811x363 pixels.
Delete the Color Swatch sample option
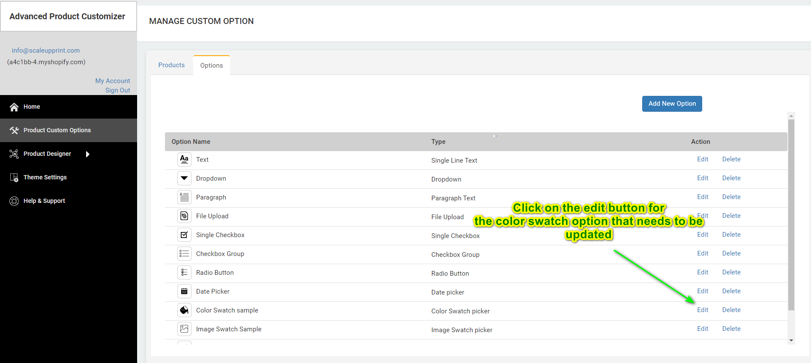[731, 310]
